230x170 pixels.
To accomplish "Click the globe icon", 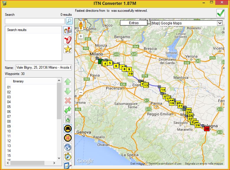I will click(x=68, y=147).
